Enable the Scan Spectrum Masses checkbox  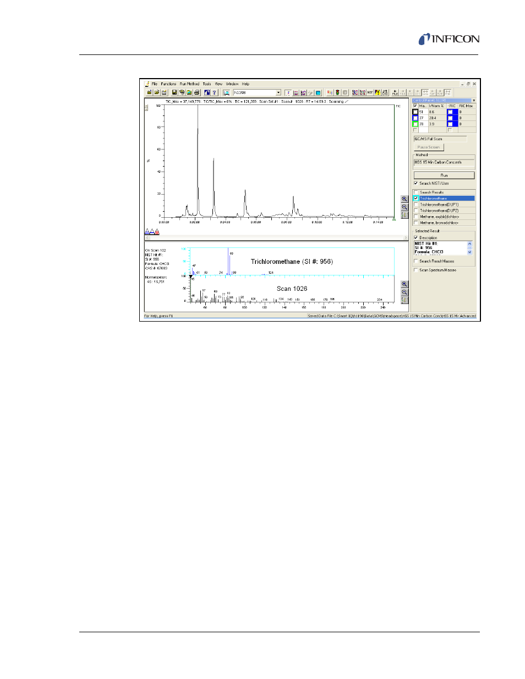pyautogui.click(x=416, y=270)
